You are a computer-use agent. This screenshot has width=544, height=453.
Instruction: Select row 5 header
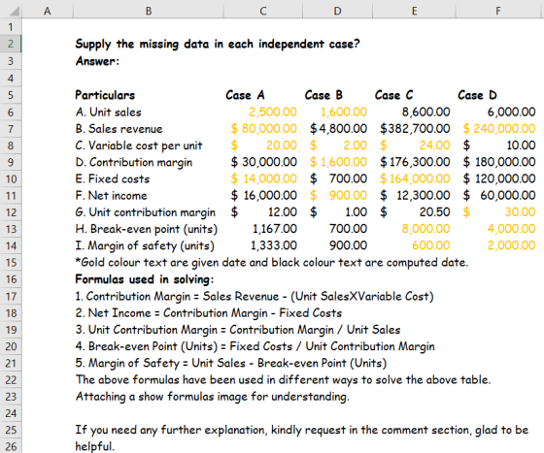tap(11, 95)
